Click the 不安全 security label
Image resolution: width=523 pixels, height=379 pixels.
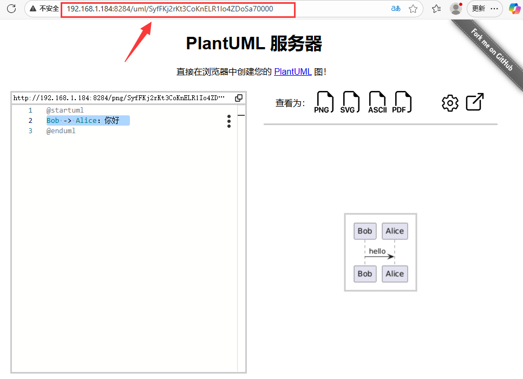pyautogui.click(x=49, y=9)
